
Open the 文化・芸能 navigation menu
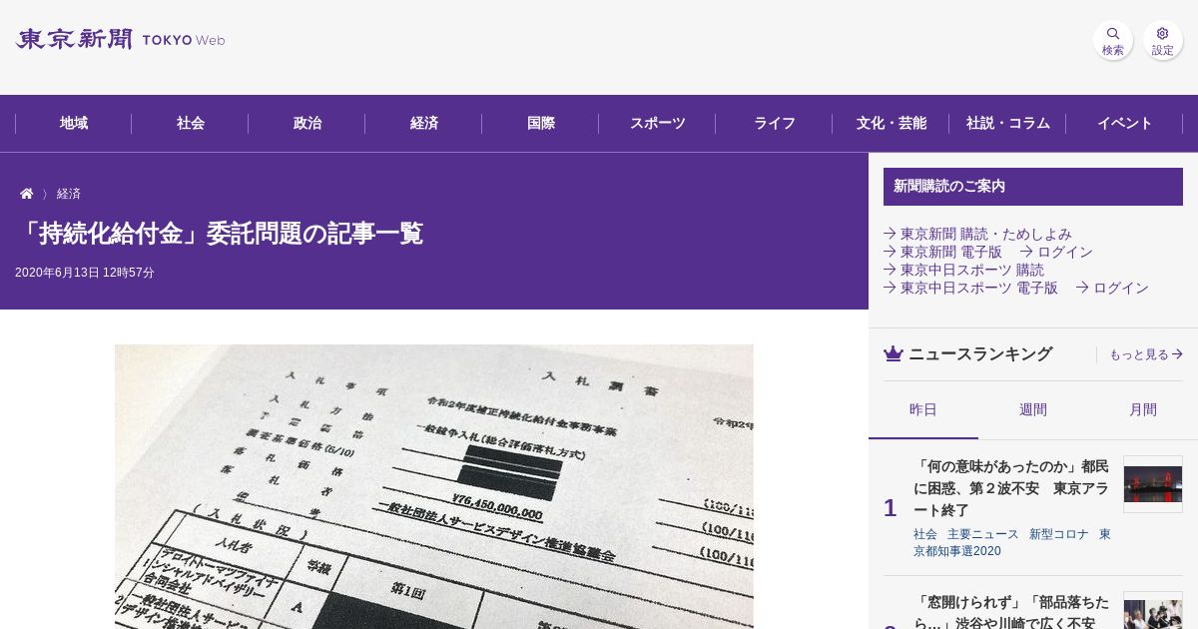click(892, 123)
